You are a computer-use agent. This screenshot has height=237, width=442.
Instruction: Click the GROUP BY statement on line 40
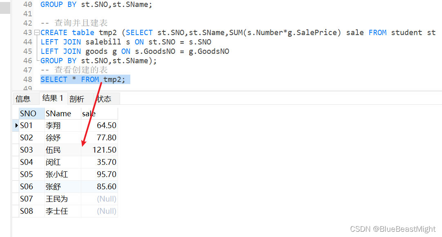coord(96,5)
